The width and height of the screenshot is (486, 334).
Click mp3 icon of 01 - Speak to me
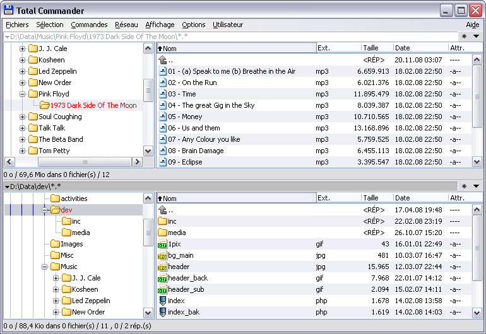point(163,71)
